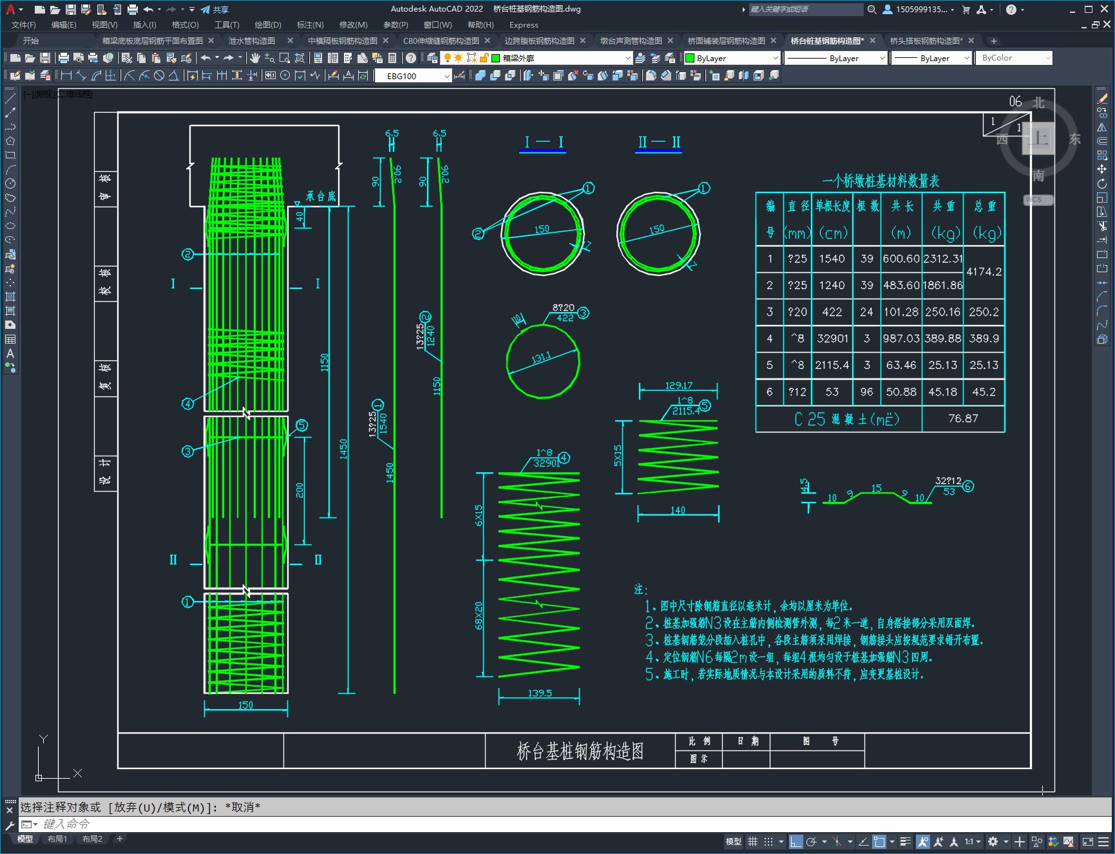This screenshot has width=1115, height=854.
Task: Open the Express menu
Action: [x=524, y=24]
